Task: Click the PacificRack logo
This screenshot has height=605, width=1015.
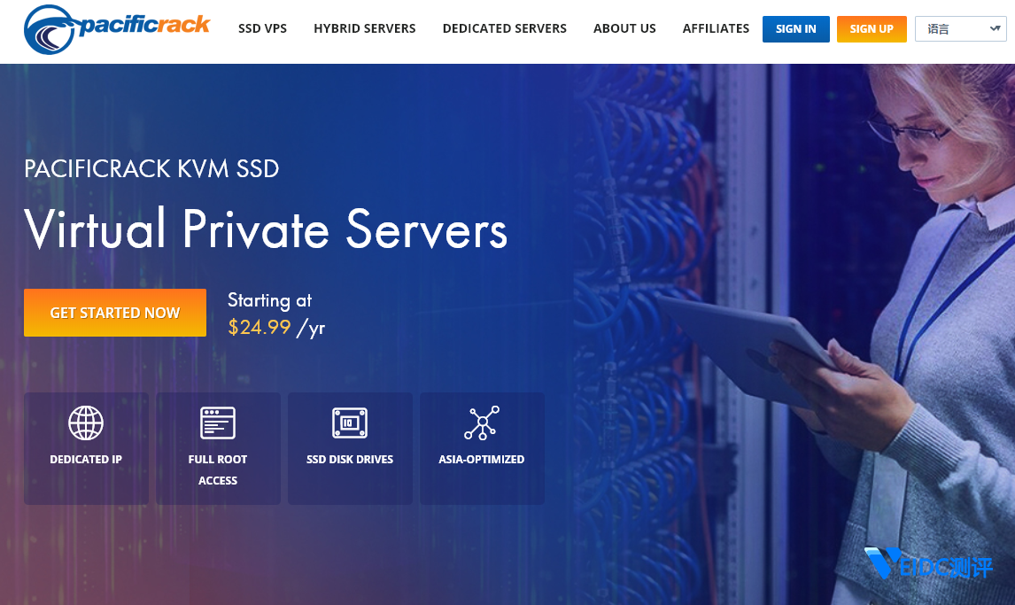Action: click(117, 29)
